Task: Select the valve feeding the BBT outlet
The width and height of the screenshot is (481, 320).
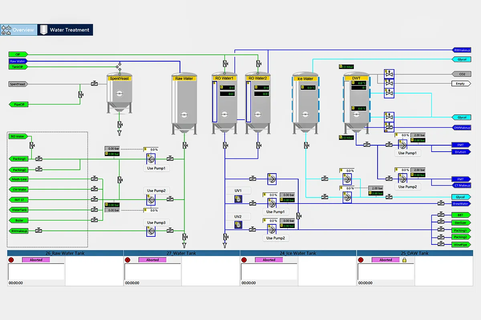Action: [441, 214]
